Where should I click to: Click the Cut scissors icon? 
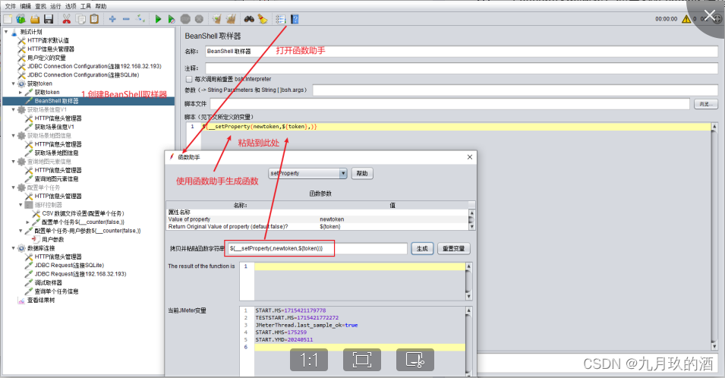click(67, 19)
